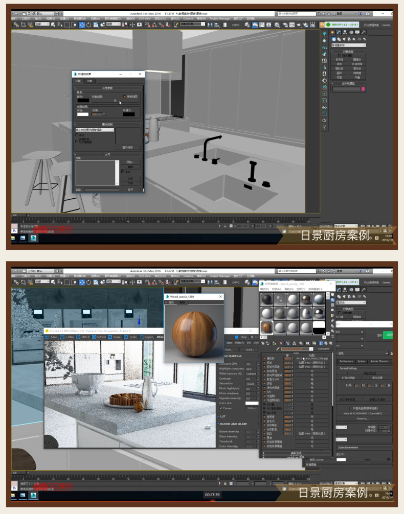Viewport: 404px width, 514px height.
Task: Select the Move tool in upper screenshot toolbar
Action: coord(82,25)
